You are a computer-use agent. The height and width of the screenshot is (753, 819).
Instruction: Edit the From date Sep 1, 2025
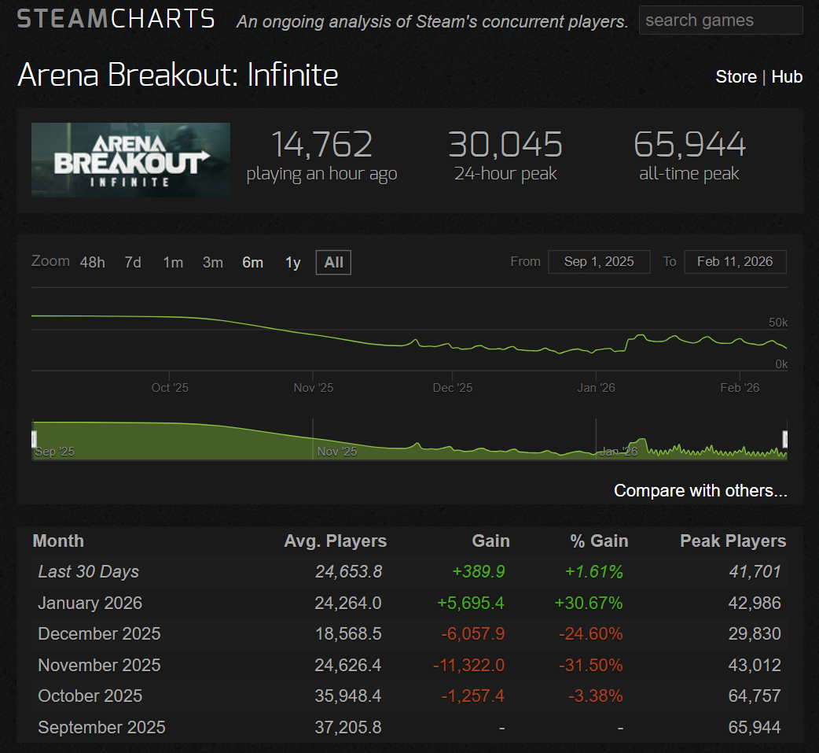599,262
